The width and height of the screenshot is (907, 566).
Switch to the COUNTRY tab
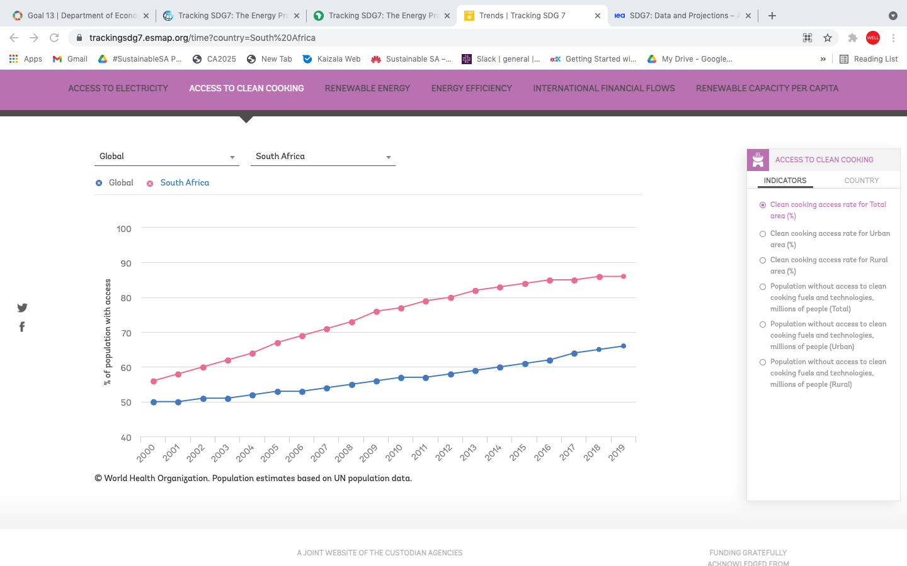point(861,180)
